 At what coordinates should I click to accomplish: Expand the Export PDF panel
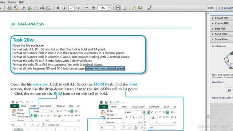coord(222,18)
